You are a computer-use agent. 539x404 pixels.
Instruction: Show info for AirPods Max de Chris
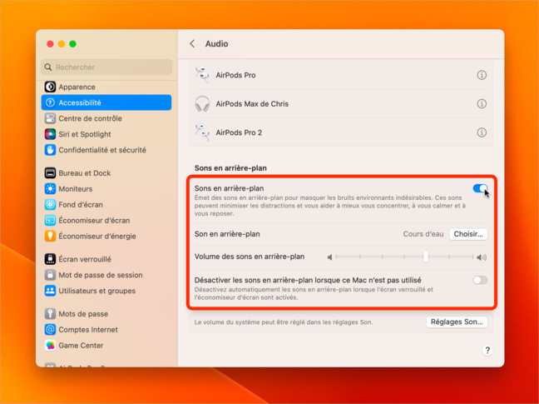click(482, 103)
